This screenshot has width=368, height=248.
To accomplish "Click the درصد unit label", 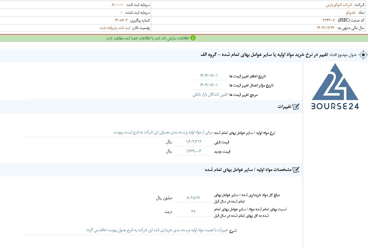I will 168,212.
